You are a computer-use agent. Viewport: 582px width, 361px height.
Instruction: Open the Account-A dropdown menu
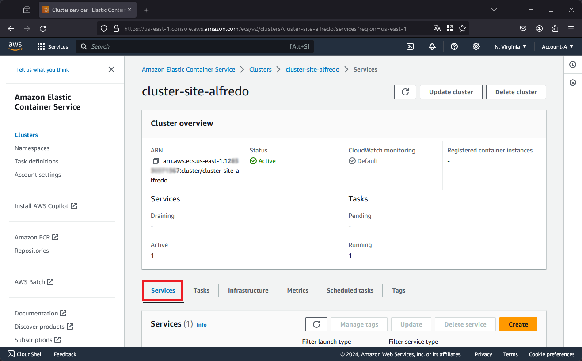pyautogui.click(x=558, y=46)
